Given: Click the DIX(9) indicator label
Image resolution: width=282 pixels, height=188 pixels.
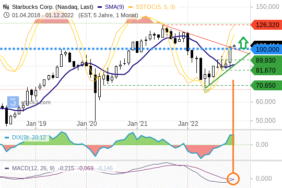Looking at the screenshot, I should click(x=20, y=137).
